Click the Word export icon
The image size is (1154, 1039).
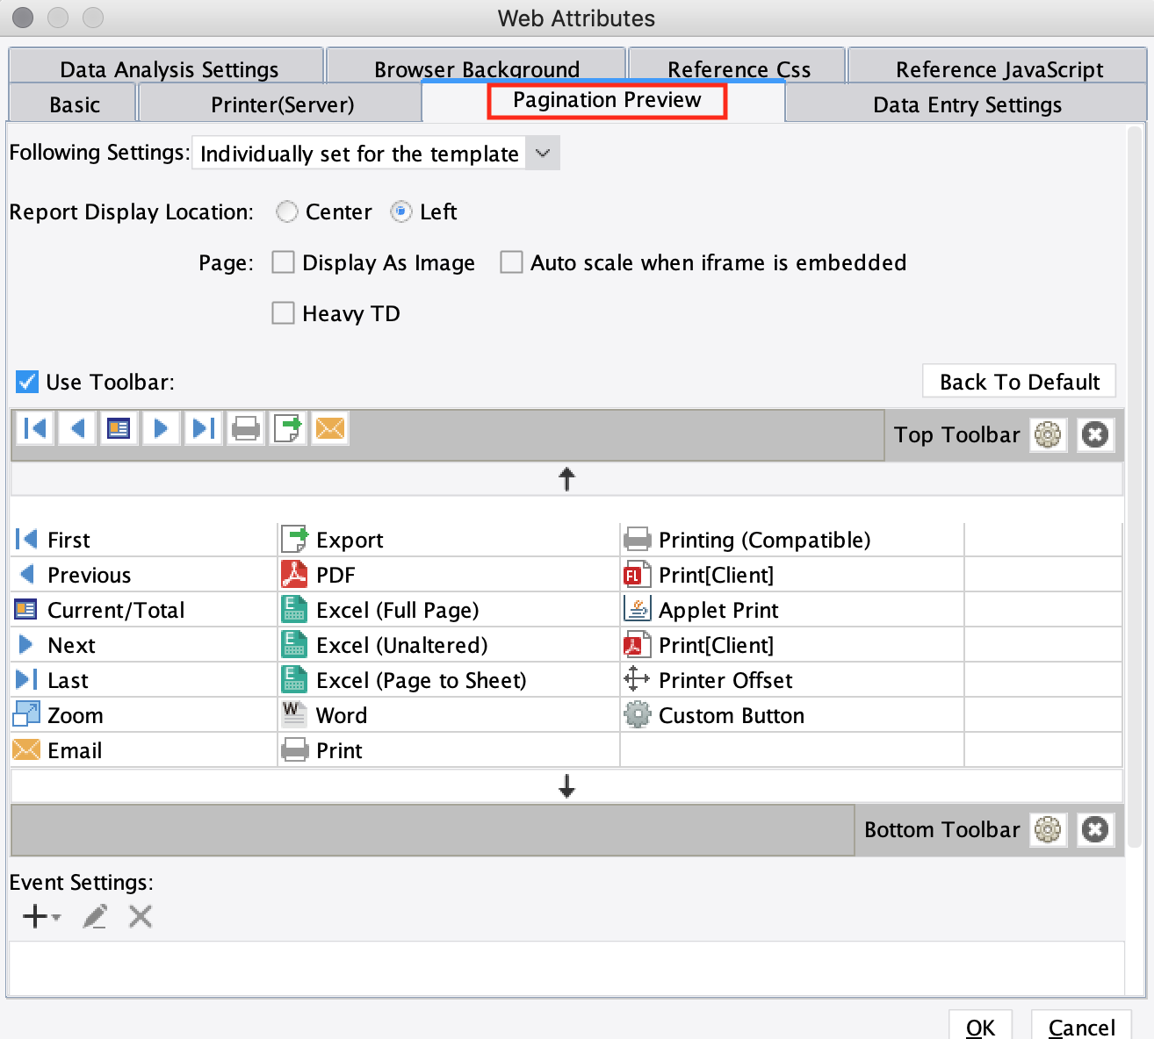pyautogui.click(x=293, y=714)
